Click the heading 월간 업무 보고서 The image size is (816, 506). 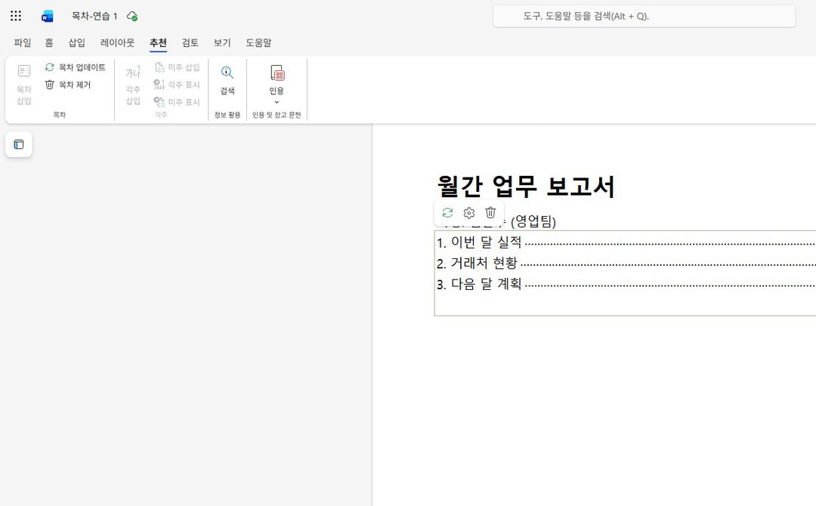(x=526, y=187)
